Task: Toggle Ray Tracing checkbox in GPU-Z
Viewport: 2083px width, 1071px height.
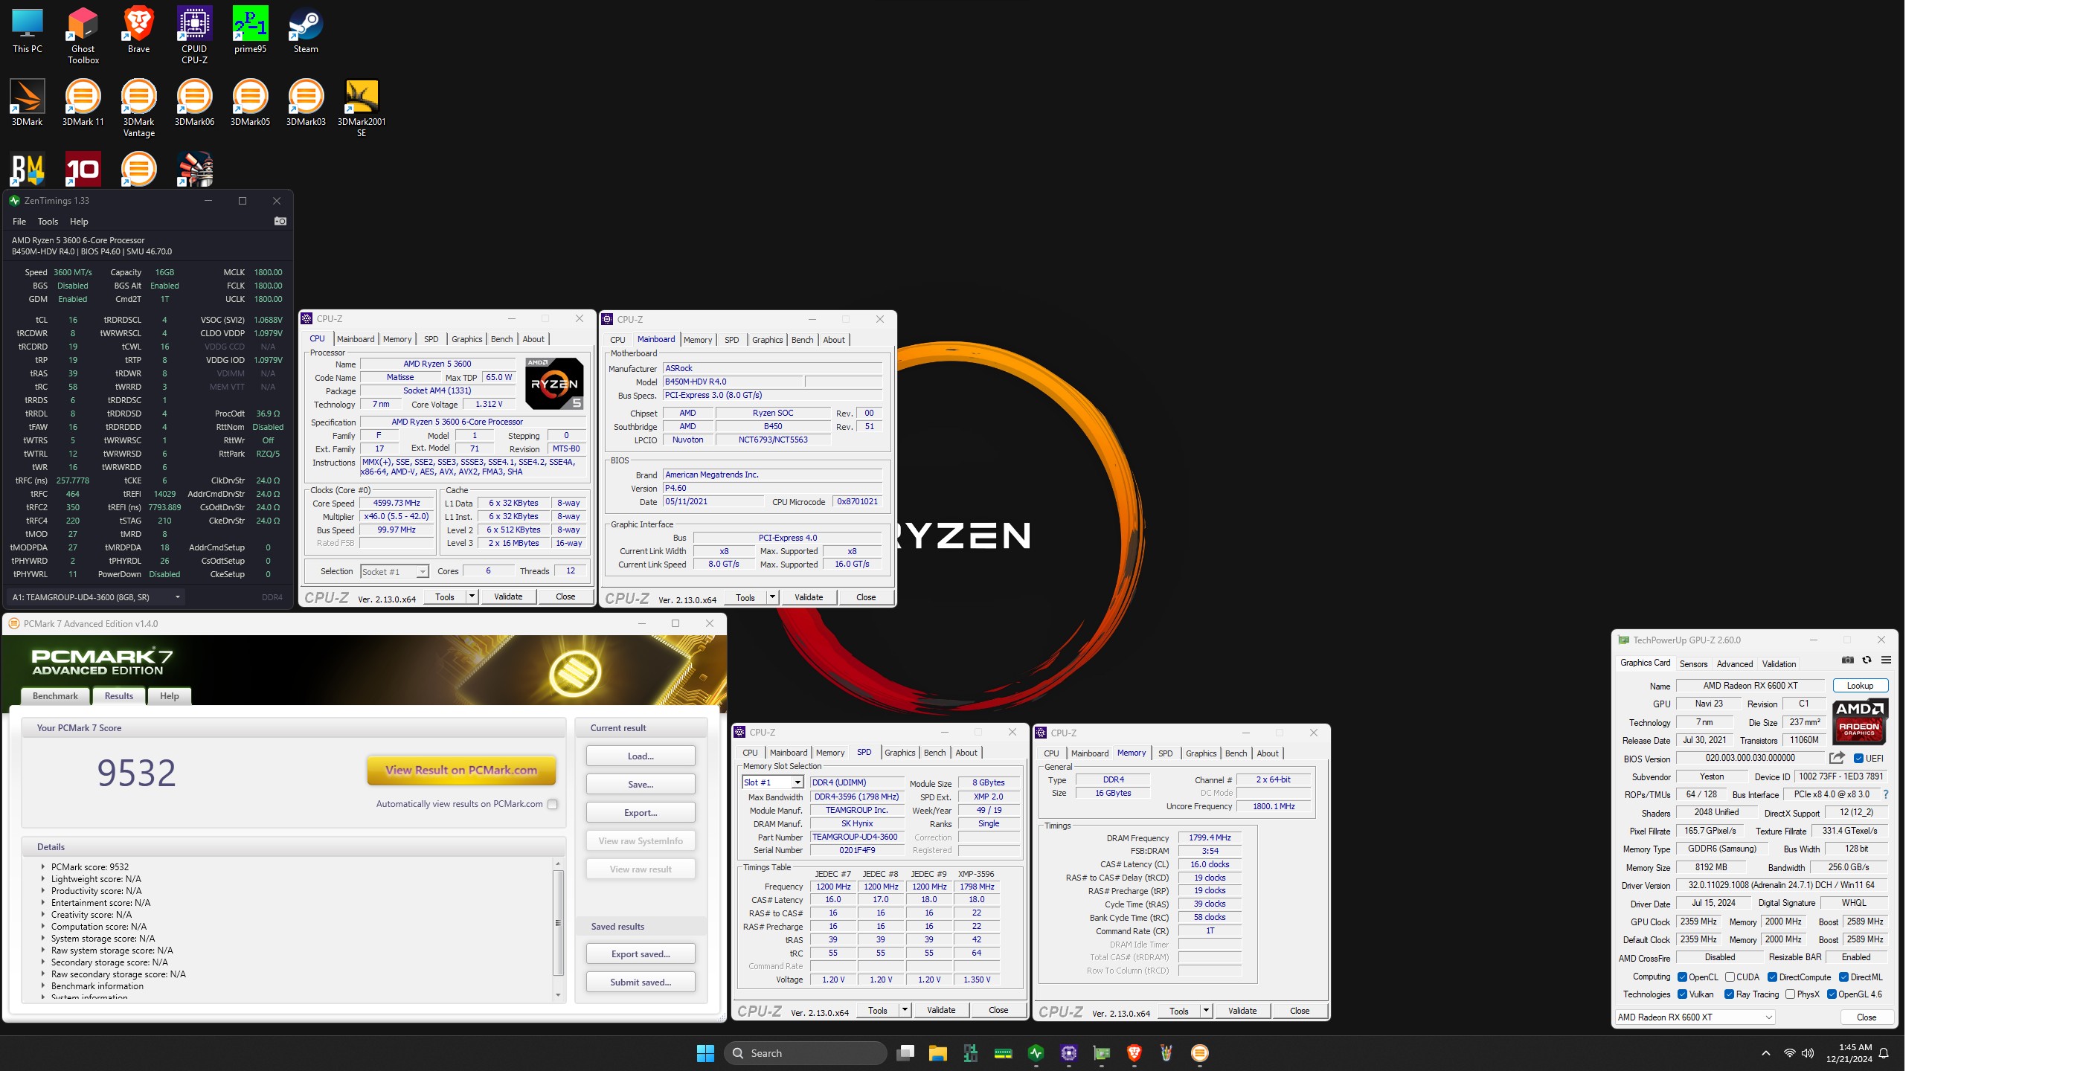Action: tap(1729, 994)
